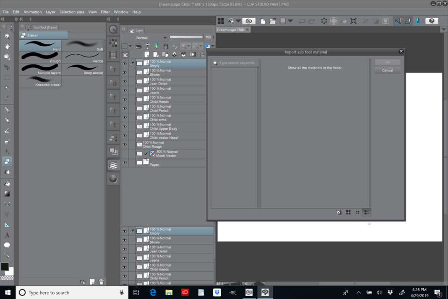Open the Animation menu
Viewport: 448px width, 299px height.
coord(33,12)
